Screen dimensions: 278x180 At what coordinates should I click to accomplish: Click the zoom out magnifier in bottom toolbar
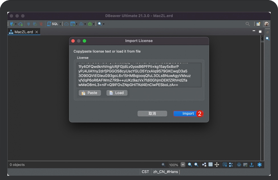click(x=196, y=165)
